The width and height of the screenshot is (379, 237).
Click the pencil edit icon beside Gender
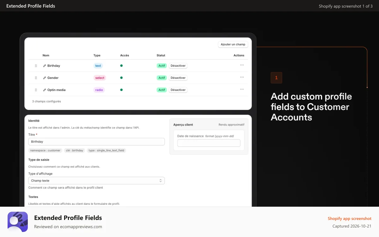click(45, 78)
